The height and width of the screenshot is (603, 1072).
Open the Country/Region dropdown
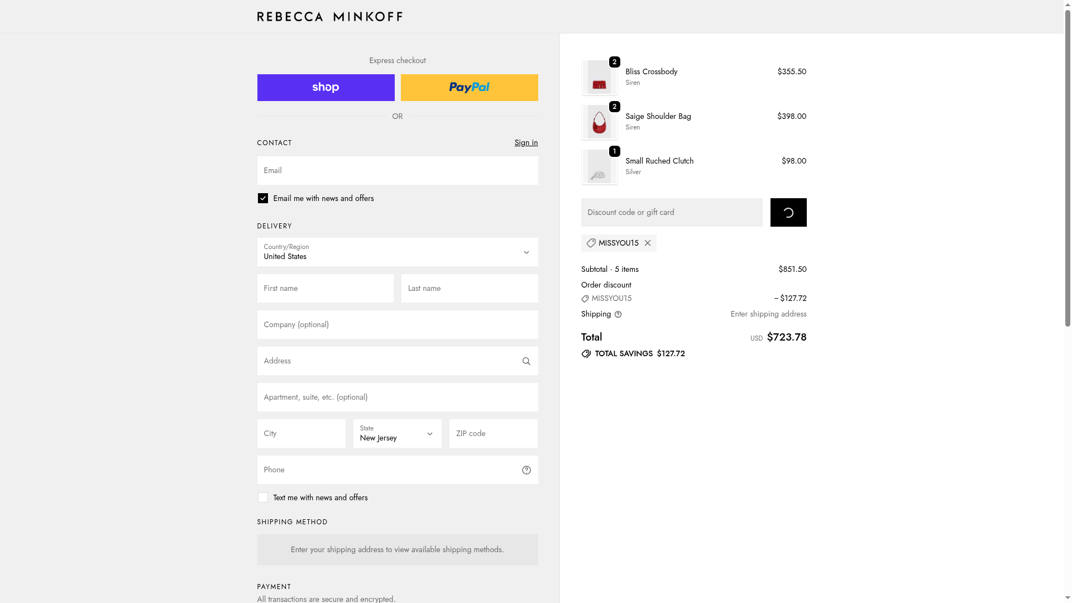[397, 252]
